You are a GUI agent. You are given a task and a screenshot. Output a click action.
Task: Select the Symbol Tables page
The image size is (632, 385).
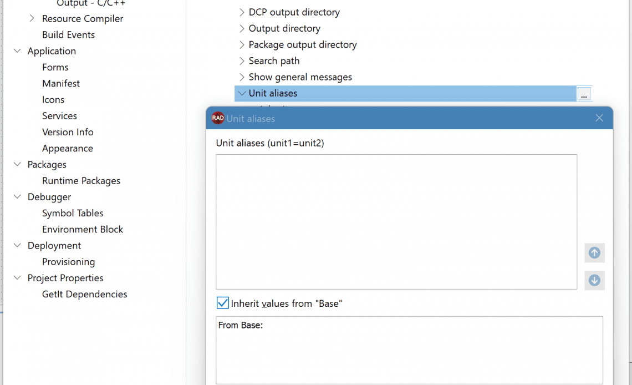(x=73, y=213)
